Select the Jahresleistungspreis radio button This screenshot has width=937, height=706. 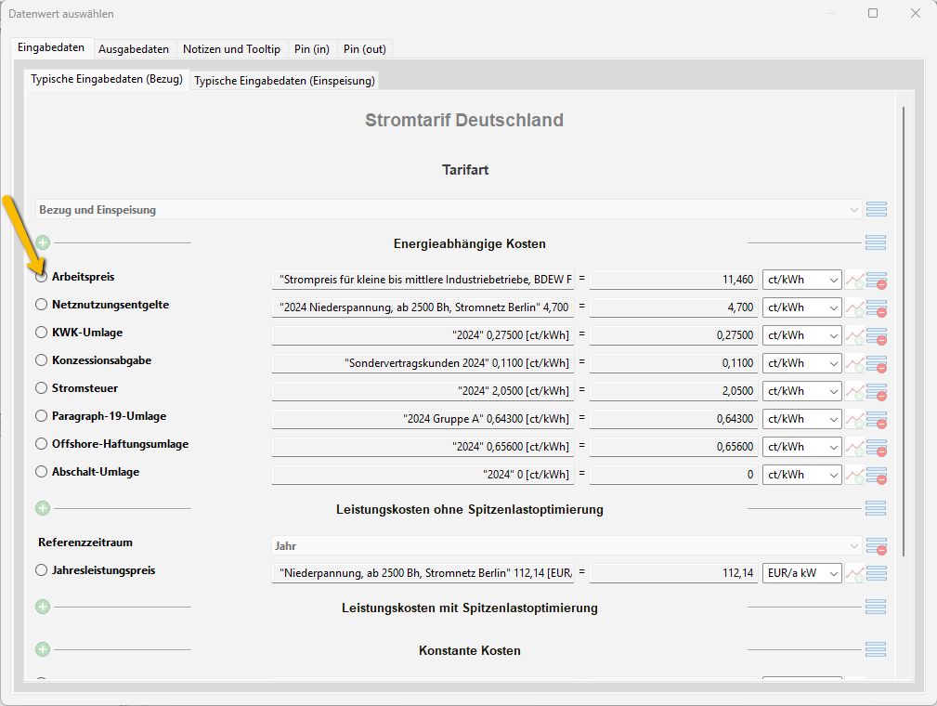point(41,570)
